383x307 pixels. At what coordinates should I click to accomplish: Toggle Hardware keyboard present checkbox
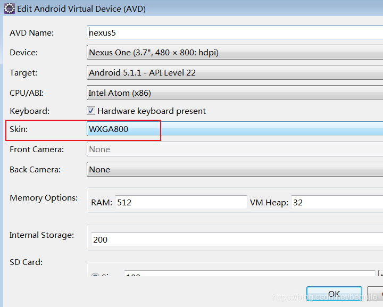click(x=91, y=111)
